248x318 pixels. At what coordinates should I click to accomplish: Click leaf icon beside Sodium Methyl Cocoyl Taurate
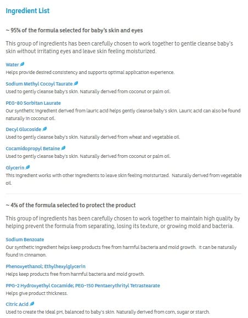coord(76,83)
